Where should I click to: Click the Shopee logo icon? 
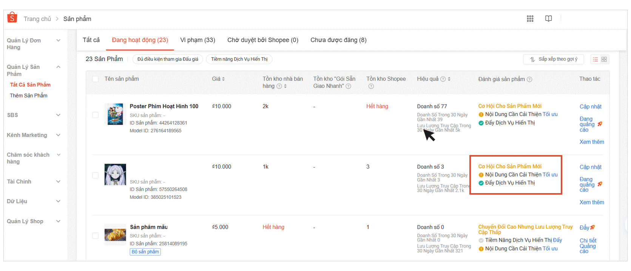click(12, 18)
